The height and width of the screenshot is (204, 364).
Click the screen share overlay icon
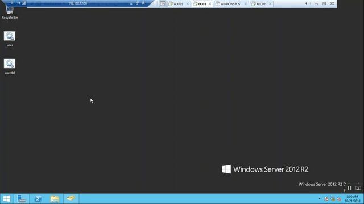click(358, 188)
